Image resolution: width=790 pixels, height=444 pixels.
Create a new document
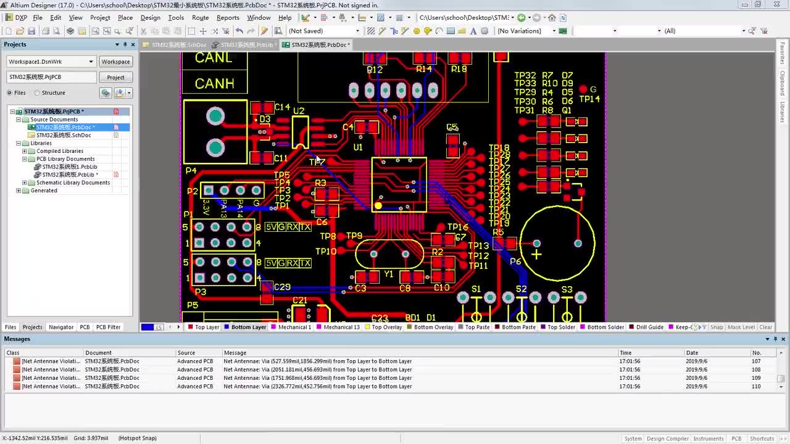pos(9,31)
